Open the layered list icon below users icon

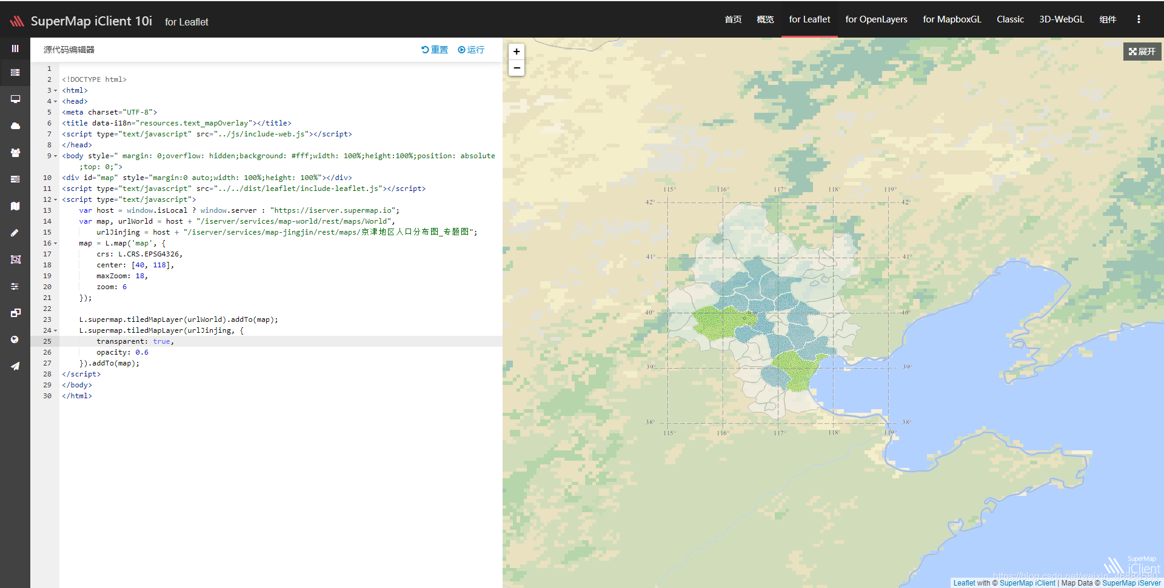click(x=15, y=179)
